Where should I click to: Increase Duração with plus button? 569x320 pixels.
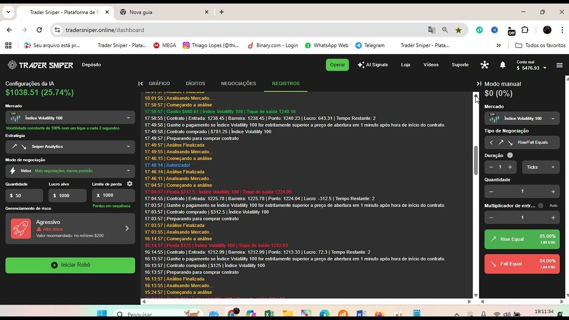(x=510, y=167)
